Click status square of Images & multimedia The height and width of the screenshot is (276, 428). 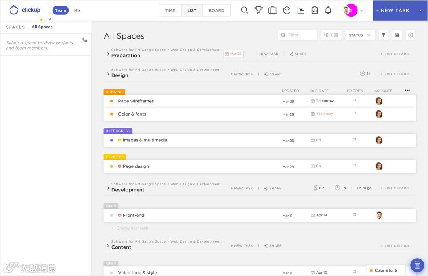tap(111, 140)
